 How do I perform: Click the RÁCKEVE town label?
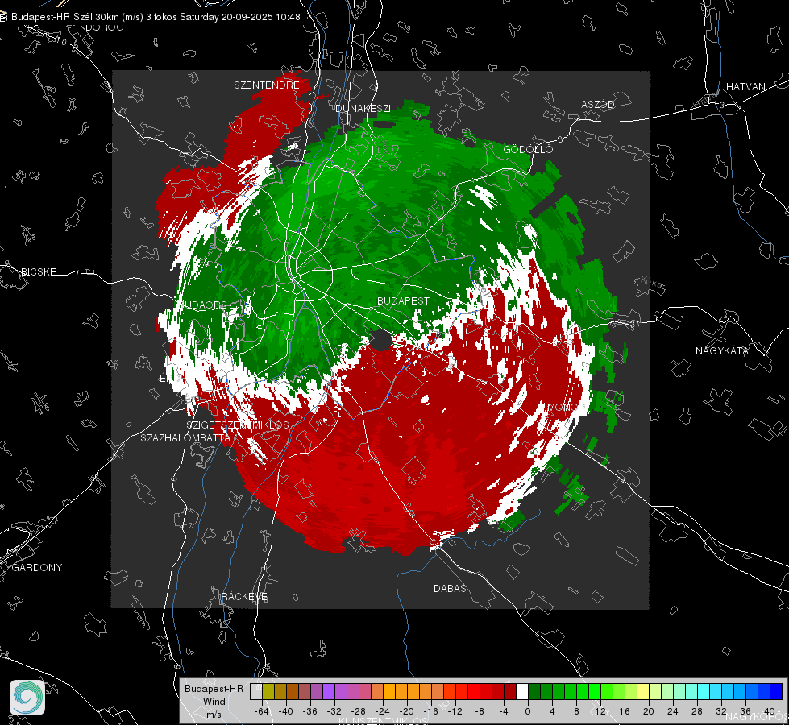pyautogui.click(x=244, y=596)
